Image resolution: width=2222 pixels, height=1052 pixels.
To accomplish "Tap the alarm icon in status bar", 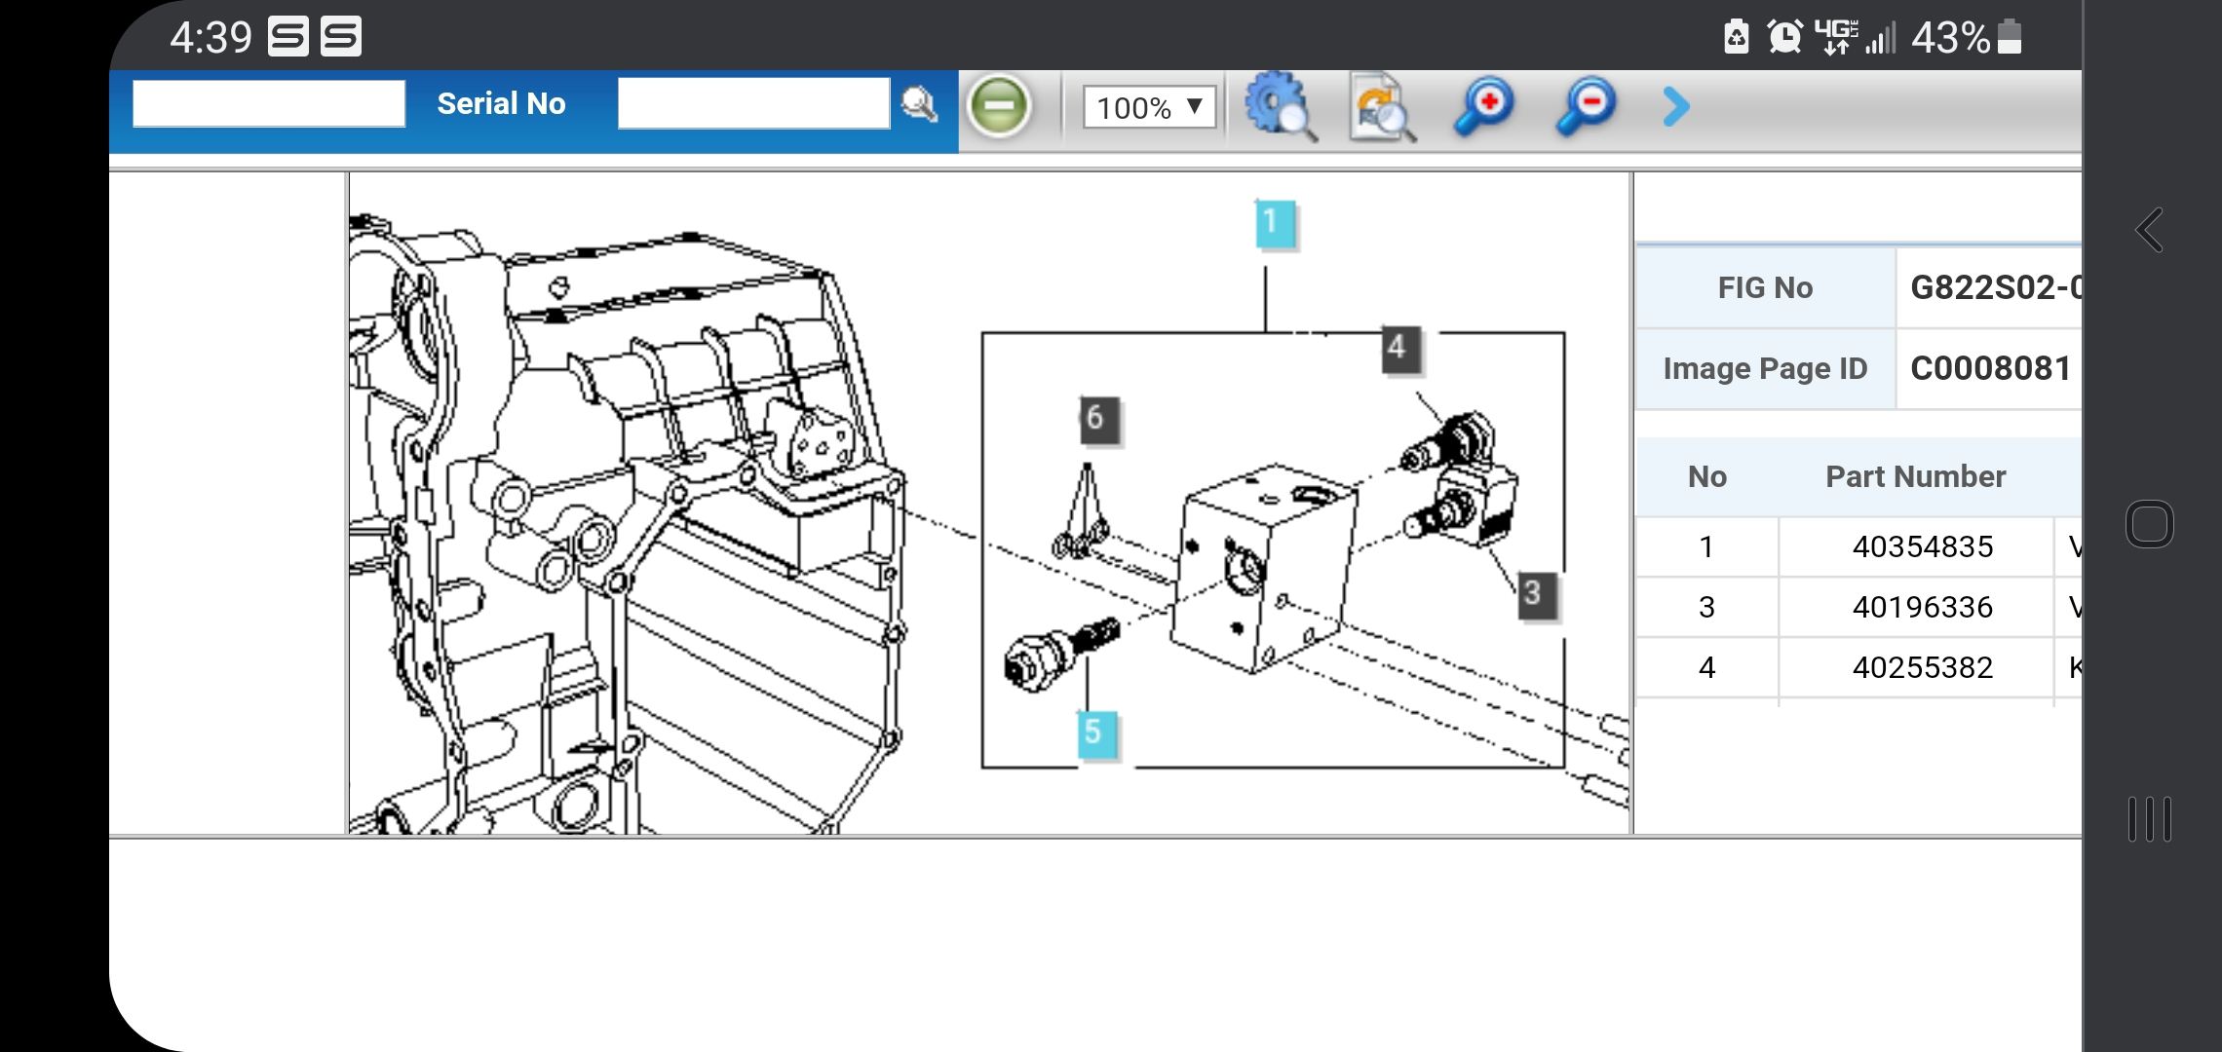I will 1784,37.
